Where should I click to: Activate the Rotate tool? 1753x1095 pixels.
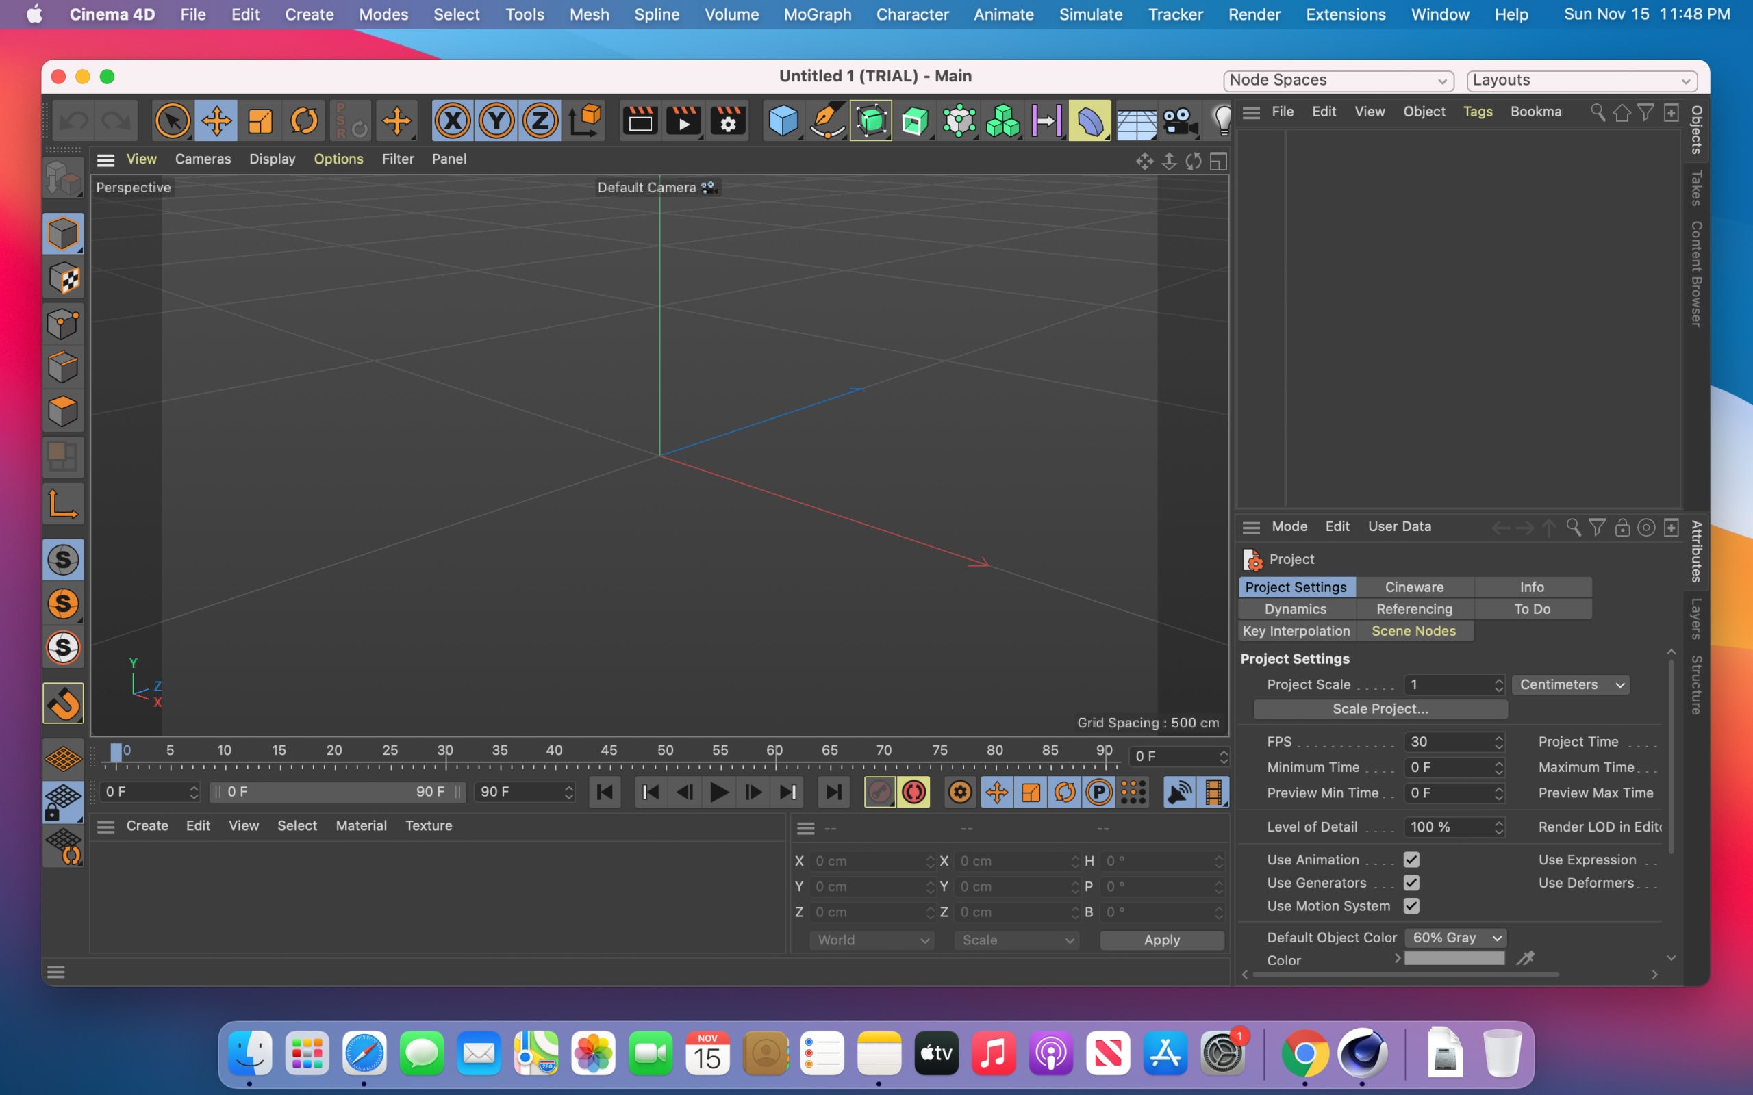[304, 120]
